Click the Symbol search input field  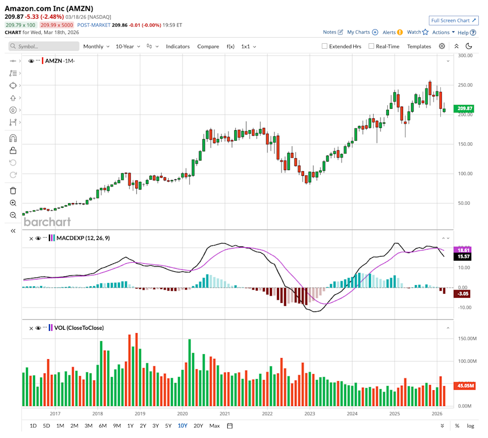tap(44, 46)
